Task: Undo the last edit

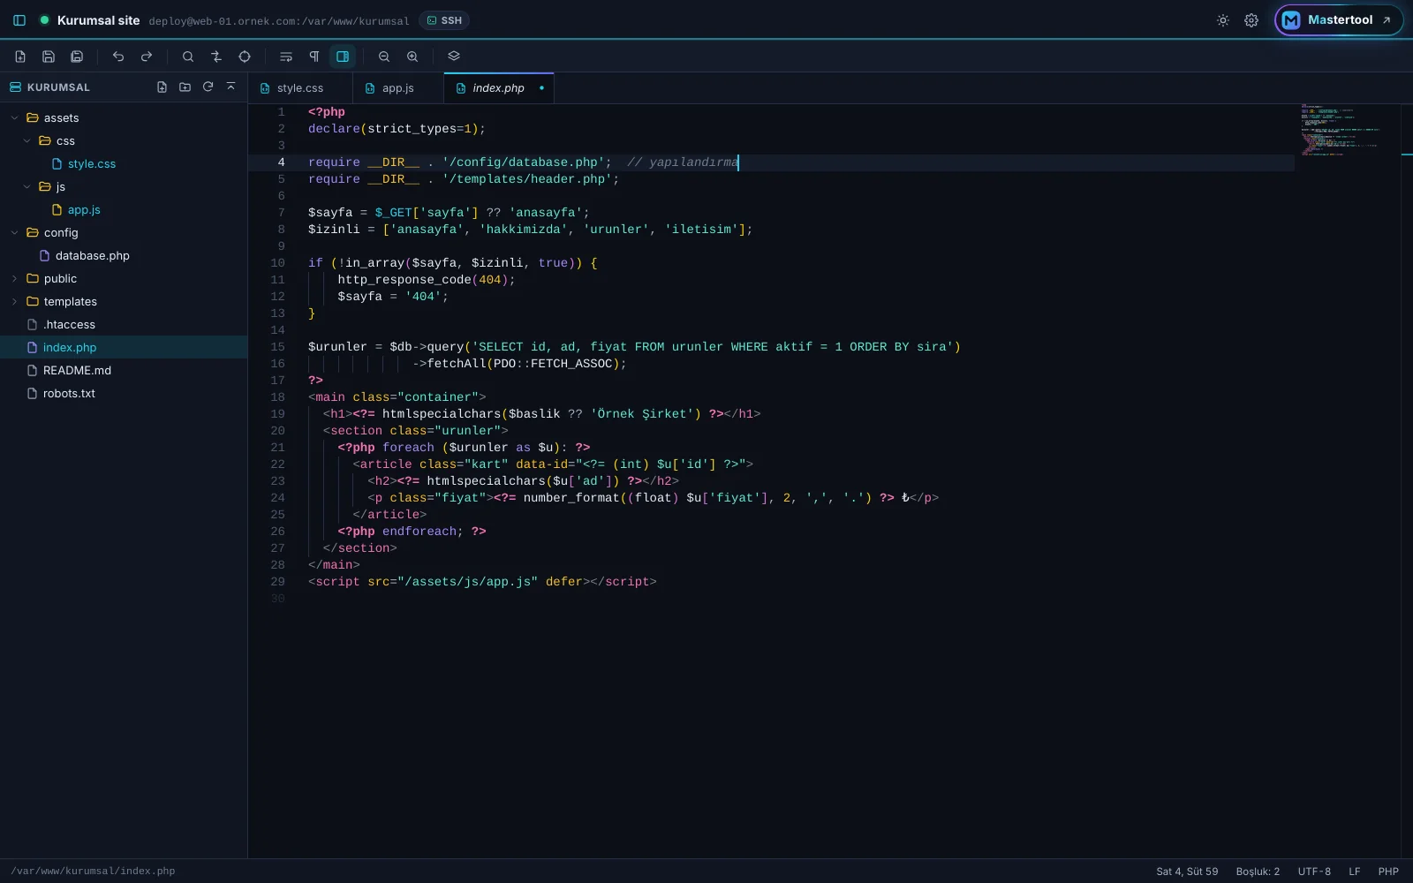Action: coord(118,57)
